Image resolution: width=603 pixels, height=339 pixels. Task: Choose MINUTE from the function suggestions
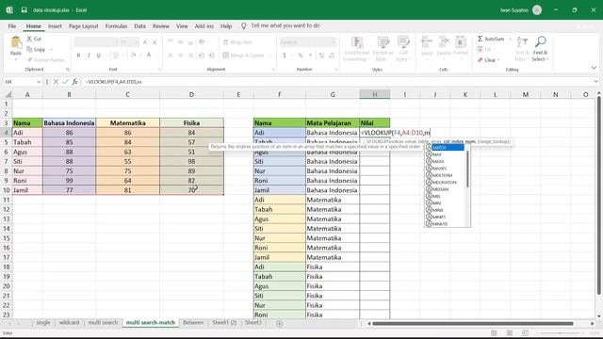click(445, 224)
